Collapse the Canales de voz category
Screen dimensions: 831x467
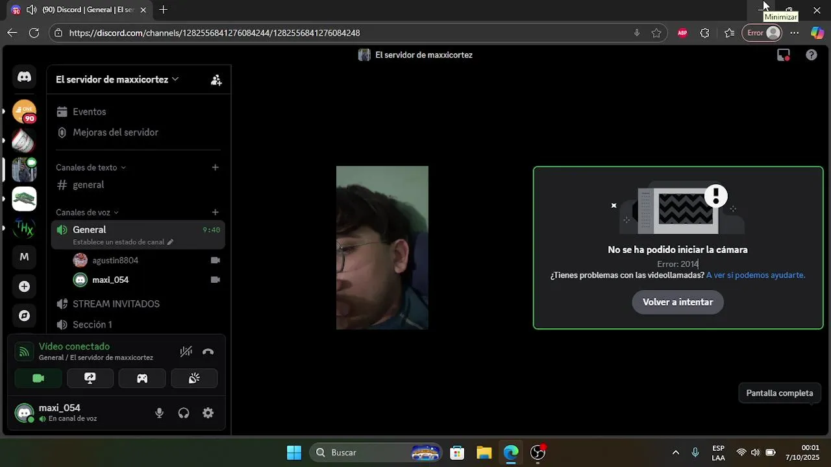[x=87, y=212]
